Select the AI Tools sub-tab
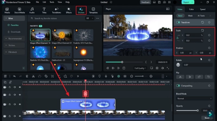Image resolution: width=217 pixels, height=121 pixels. coord(201,16)
